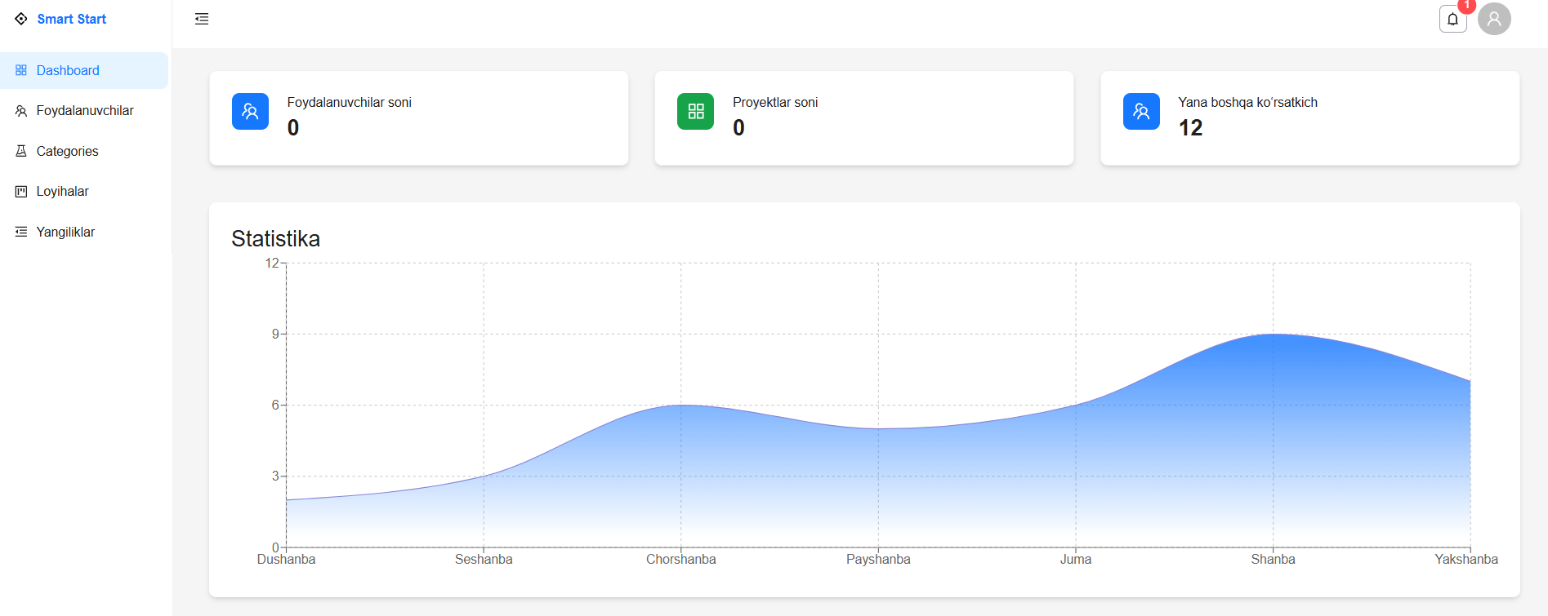The height and width of the screenshot is (616, 1548).
Task: Click the chart peak point at Shanba
Action: coord(1273,334)
